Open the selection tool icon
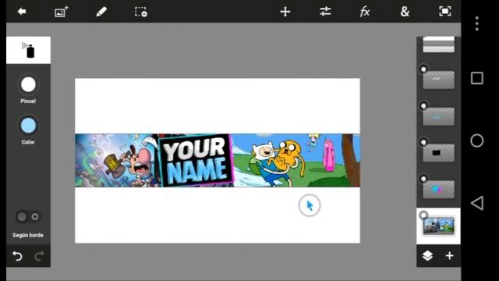This screenshot has height=281, width=499. 140,12
